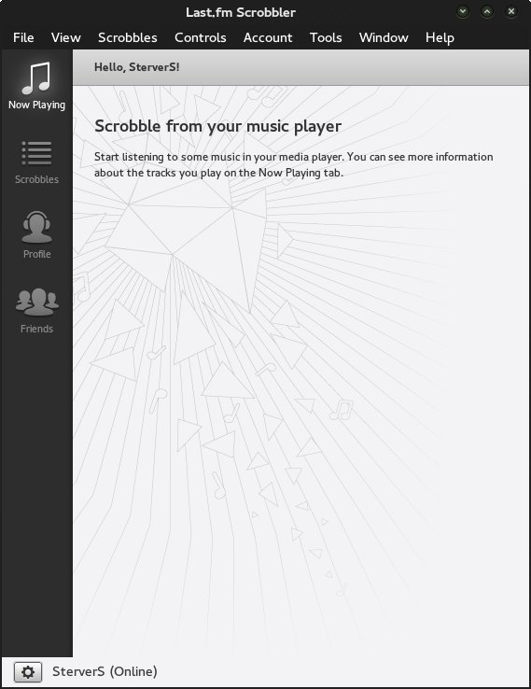
Task: Click the 'Scrobble from your music player' heading
Action: pyautogui.click(x=217, y=127)
